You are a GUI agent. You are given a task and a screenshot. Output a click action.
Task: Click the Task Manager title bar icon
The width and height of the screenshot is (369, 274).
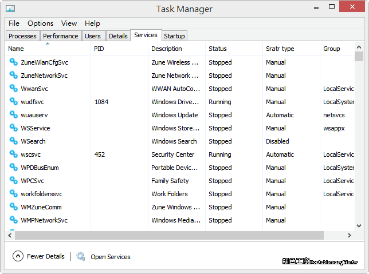[10, 9]
